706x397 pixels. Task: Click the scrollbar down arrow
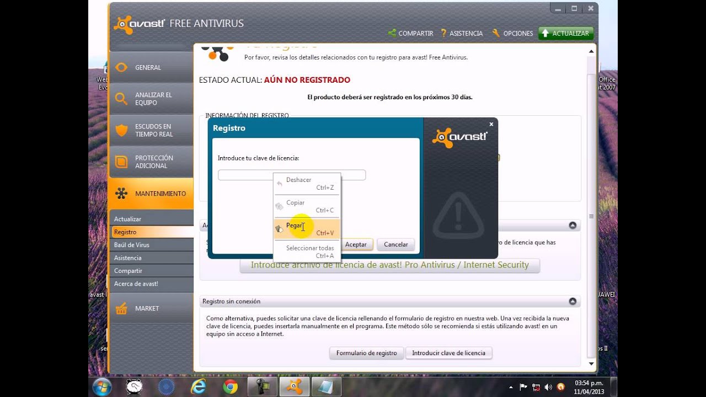pos(592,364)
